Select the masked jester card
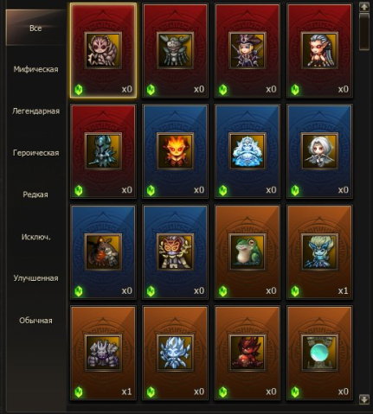This screenshot has width=373, height=414. point(175,252)
